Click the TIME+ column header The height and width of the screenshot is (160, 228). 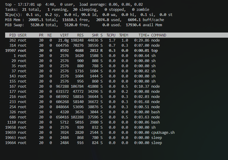[144, 35]
